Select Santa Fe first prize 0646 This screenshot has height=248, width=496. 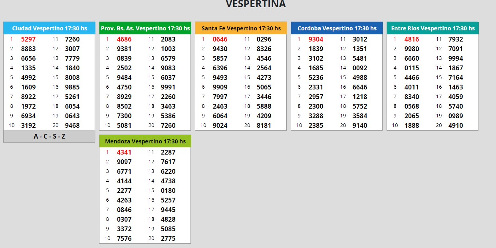point(220,39)
